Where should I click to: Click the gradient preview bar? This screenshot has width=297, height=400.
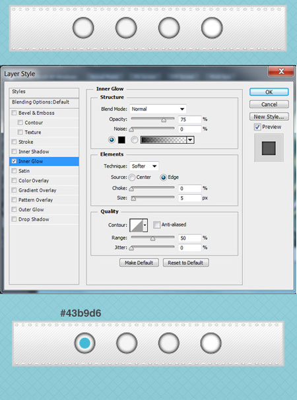click(x=164, y=140)
